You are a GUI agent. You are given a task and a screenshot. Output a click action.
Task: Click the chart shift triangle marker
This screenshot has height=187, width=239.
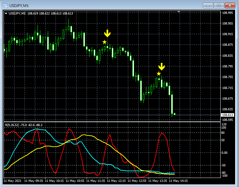[x=179, y=12]
